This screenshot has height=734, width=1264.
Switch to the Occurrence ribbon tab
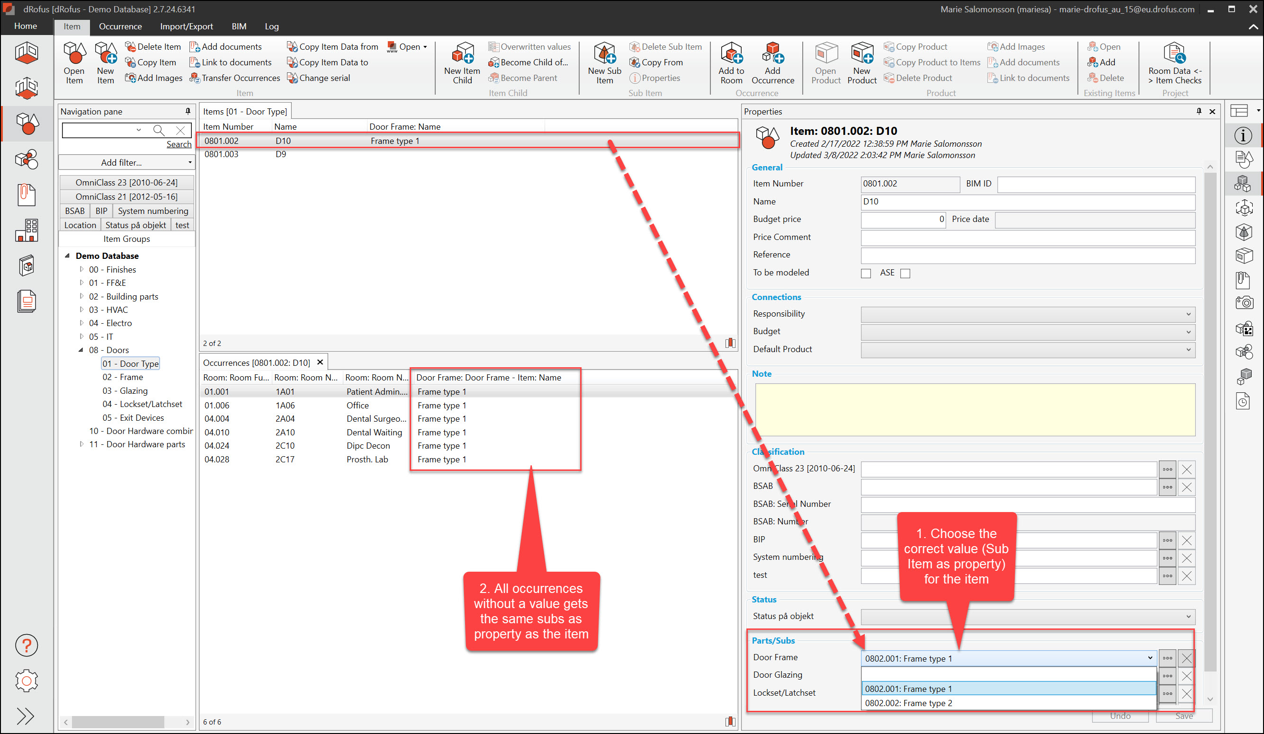pos(120,27)
